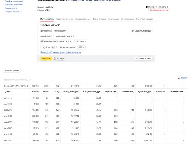Open the 'Заказ отчетов' link

(11, 8)
